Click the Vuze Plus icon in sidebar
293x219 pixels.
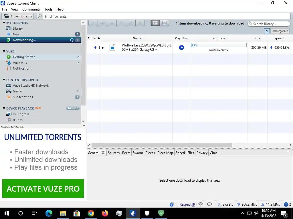click(x=8, y=62)
